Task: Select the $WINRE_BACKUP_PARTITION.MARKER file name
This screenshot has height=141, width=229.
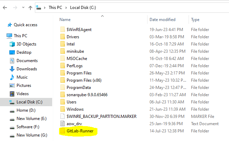Action: coord(102,117)
